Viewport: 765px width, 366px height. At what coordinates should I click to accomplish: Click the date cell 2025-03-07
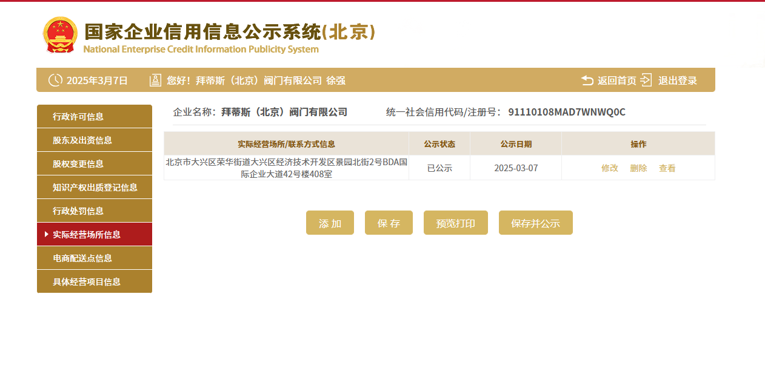click(x=516, y=168)
